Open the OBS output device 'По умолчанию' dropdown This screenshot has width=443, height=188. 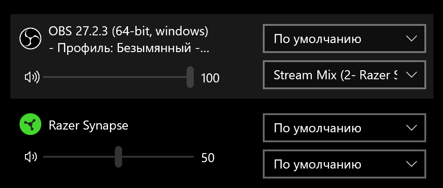pyautogui.click(x=336, y=39)
